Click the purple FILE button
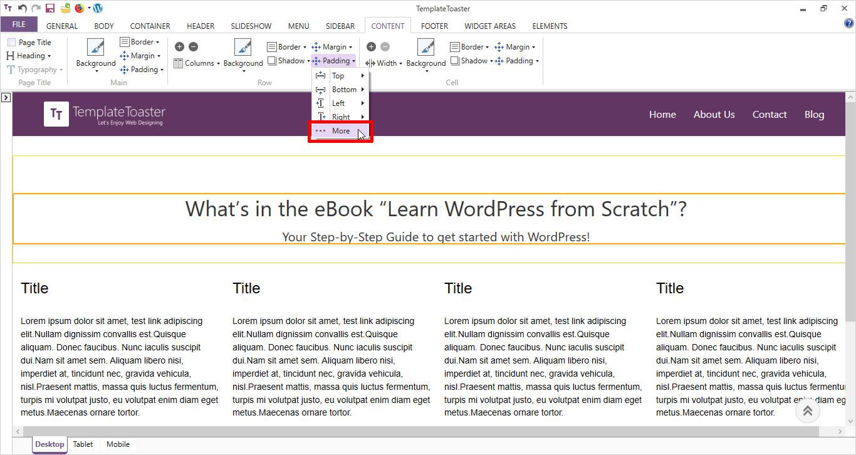856x455 pixels. pos(19,24)
